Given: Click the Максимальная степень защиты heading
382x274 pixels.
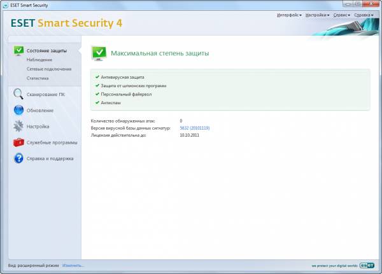Looking at the screenshot, I should [x=160, y=53].
